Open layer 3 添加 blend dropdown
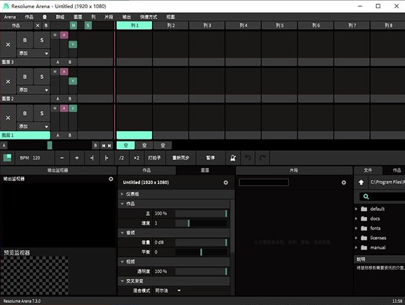 coord(33,53)
